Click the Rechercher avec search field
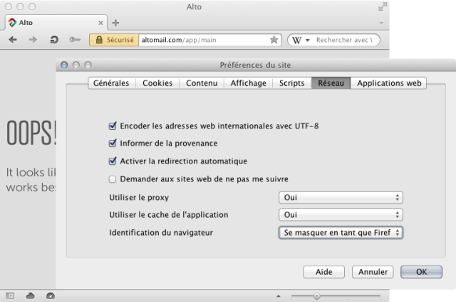 pyautogui.click(x=344, y=40)
